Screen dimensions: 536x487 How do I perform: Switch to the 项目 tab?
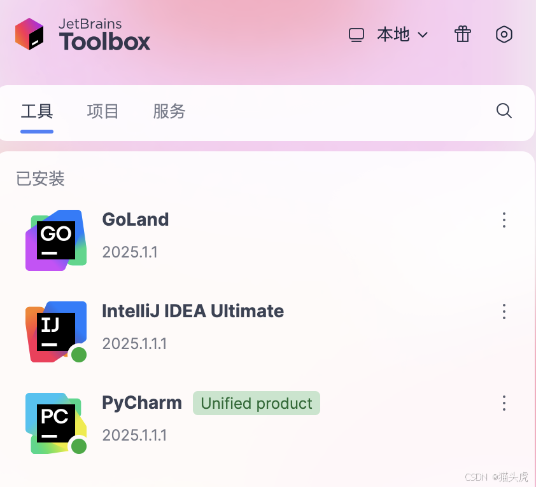pyautogui.click(x=103, y=112)
